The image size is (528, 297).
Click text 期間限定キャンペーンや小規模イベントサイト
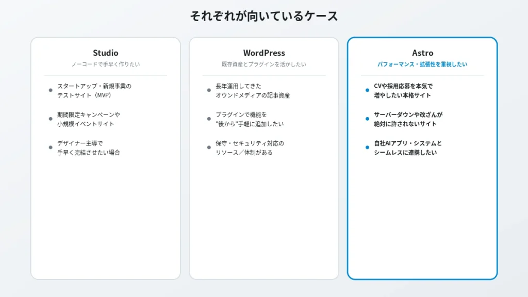click(89, 119)
